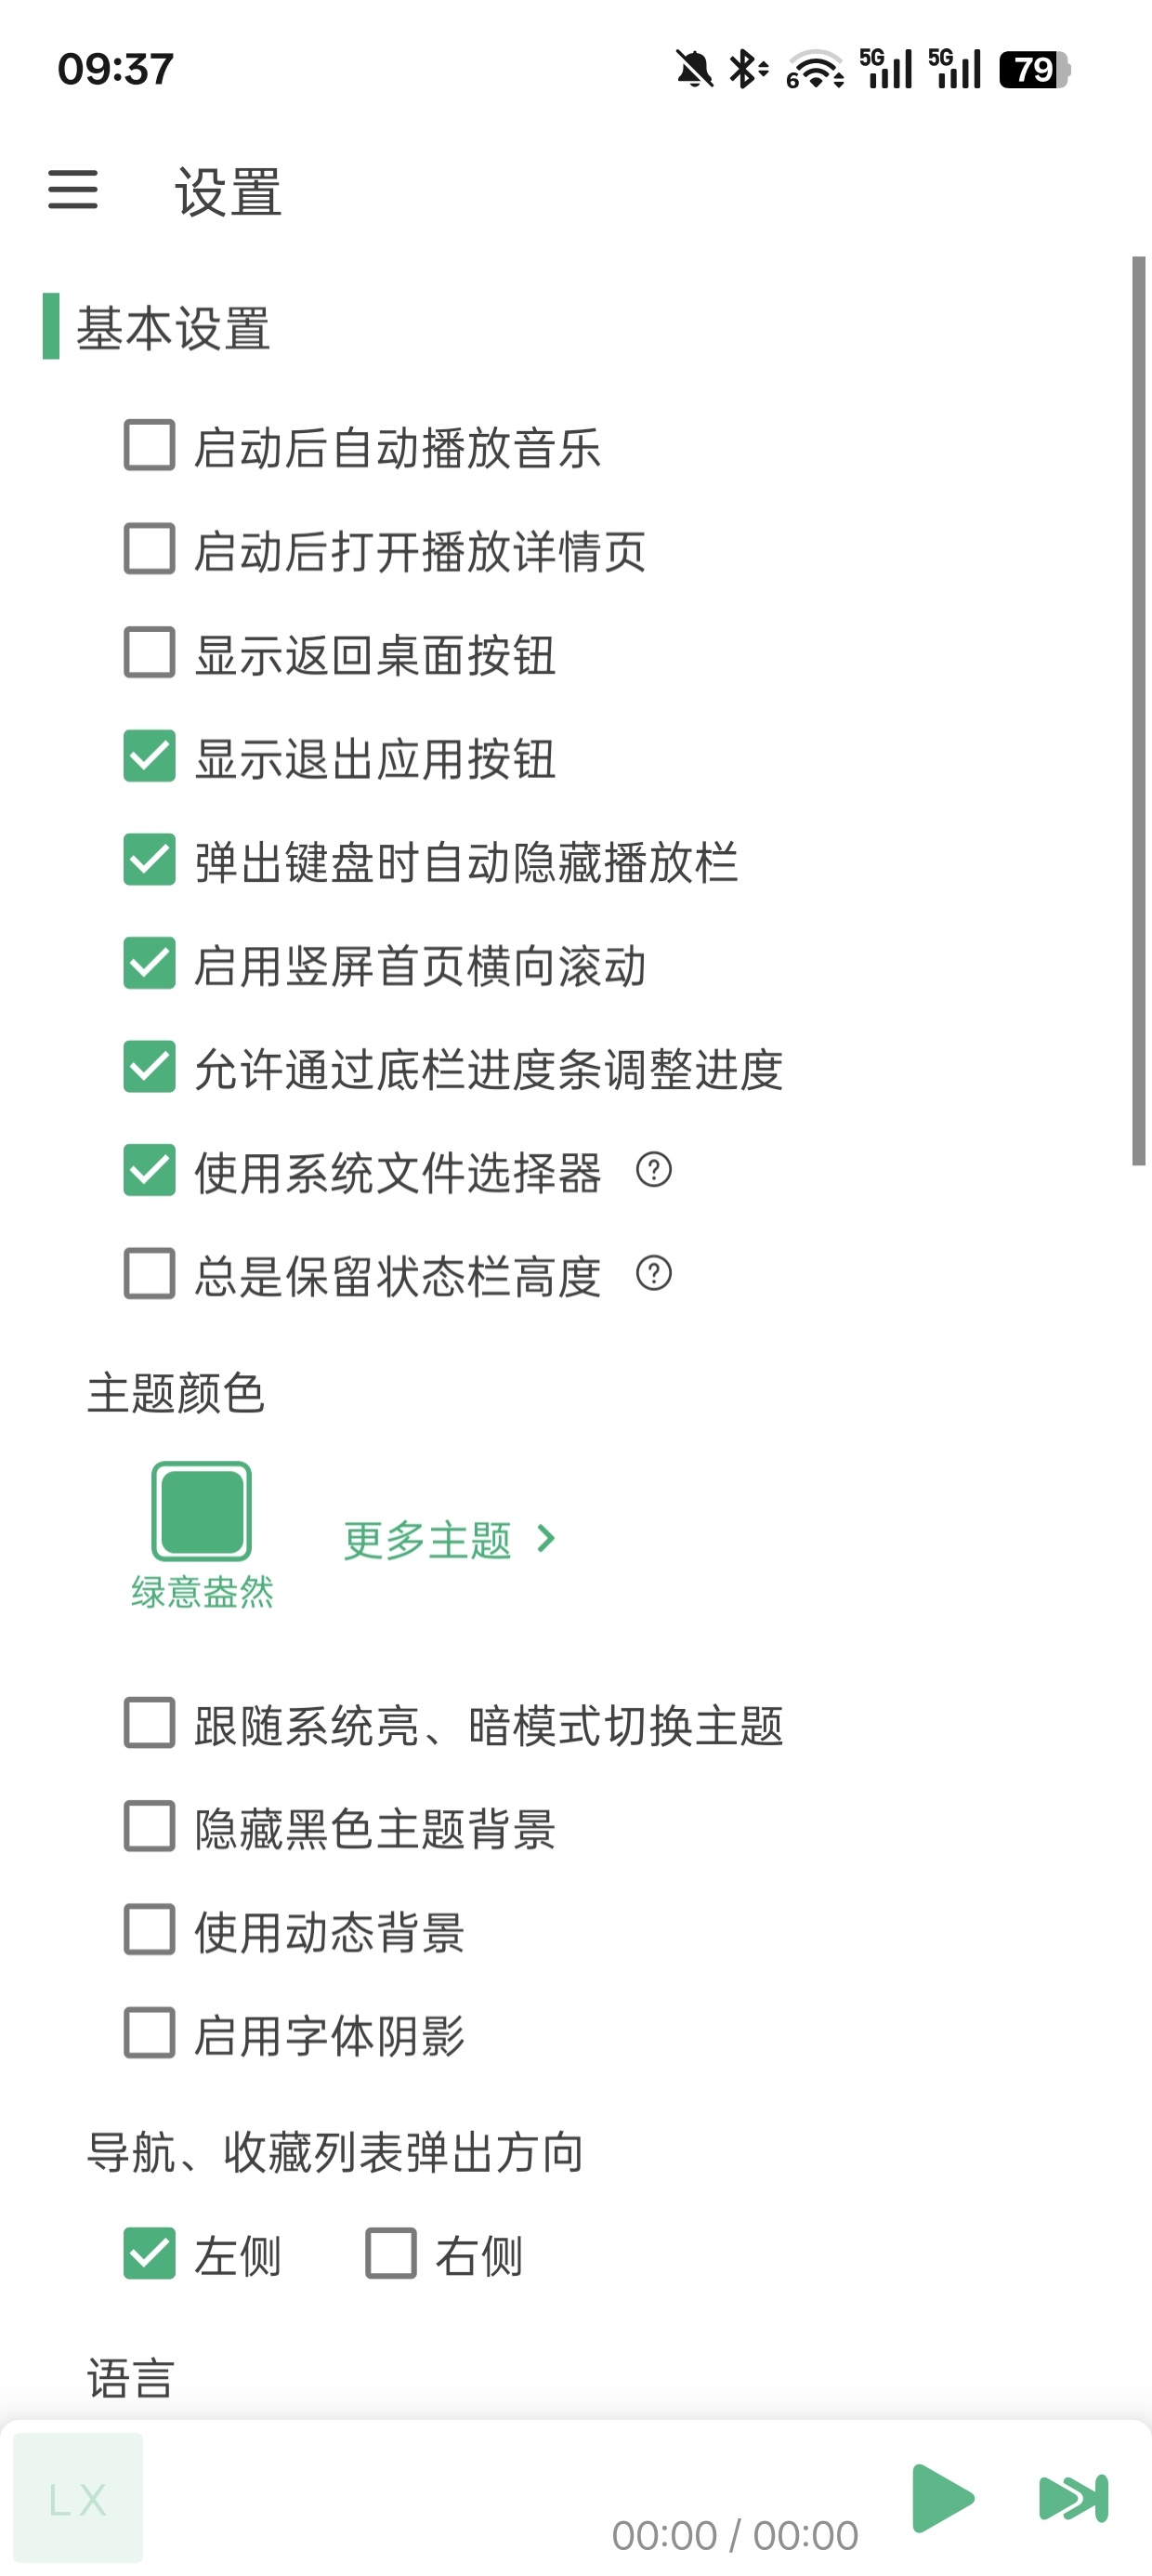Open the hamburger navigation menu
Viewport: 1152px width, 2576px height.
click(73, 189)
